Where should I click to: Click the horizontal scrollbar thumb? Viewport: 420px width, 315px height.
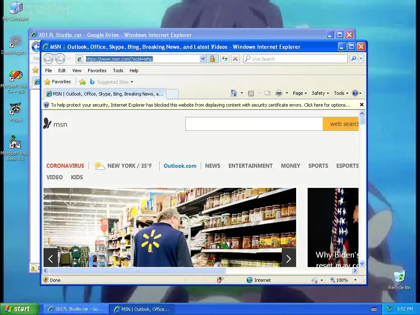(137, 271)
